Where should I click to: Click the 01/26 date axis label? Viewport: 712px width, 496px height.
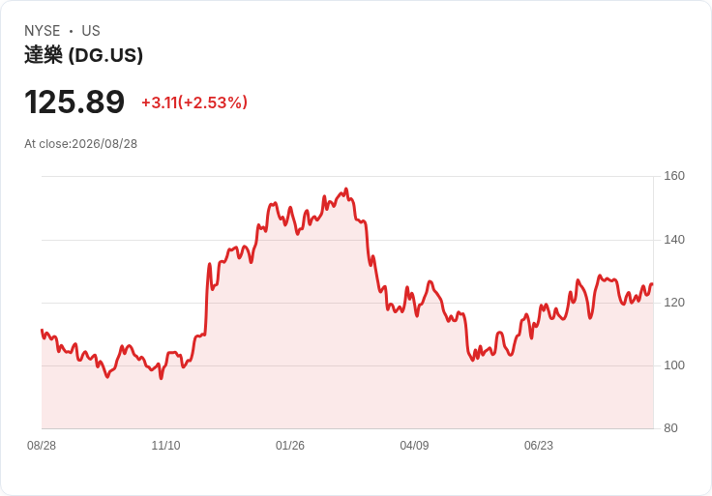tap(289, 445)
